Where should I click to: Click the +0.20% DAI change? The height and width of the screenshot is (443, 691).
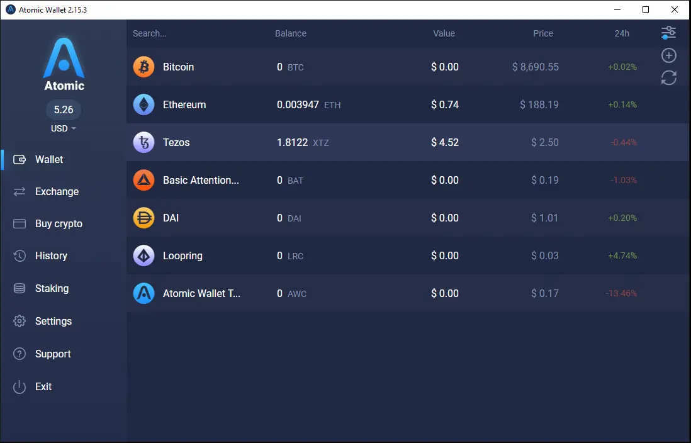(x=622, y=218)
